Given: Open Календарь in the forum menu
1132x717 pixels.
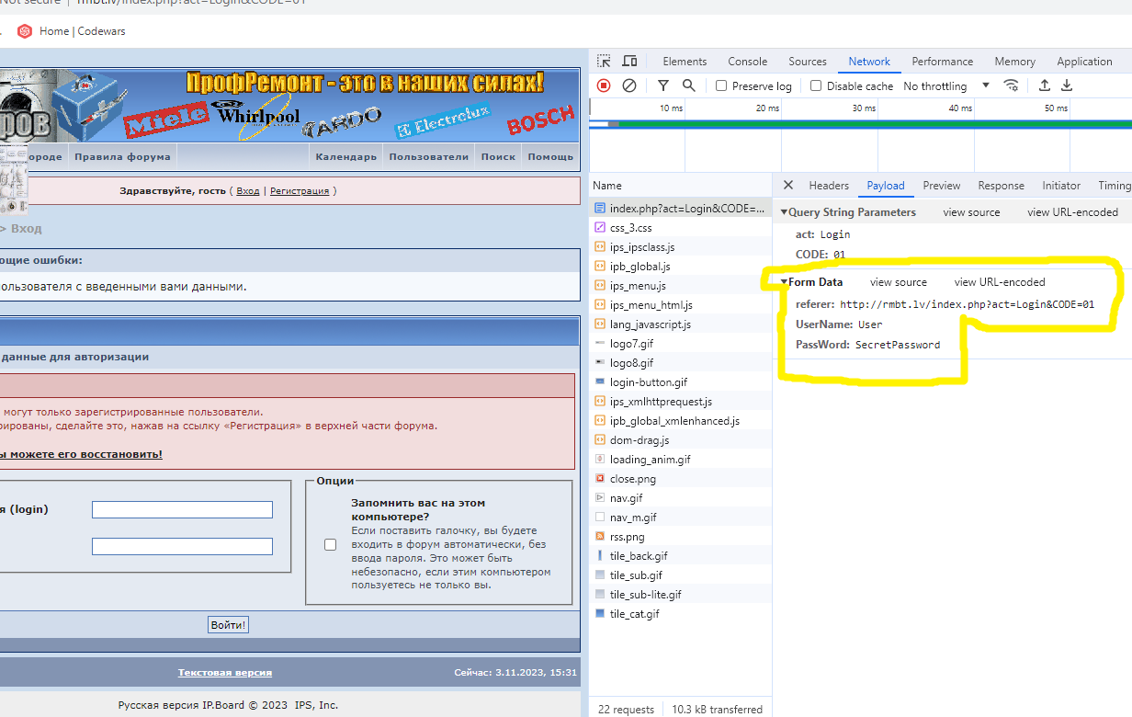Looking at the screenshot, I should point(346,156).
